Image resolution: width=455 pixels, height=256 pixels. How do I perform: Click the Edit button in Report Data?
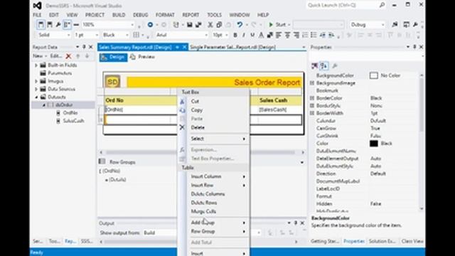55,56
